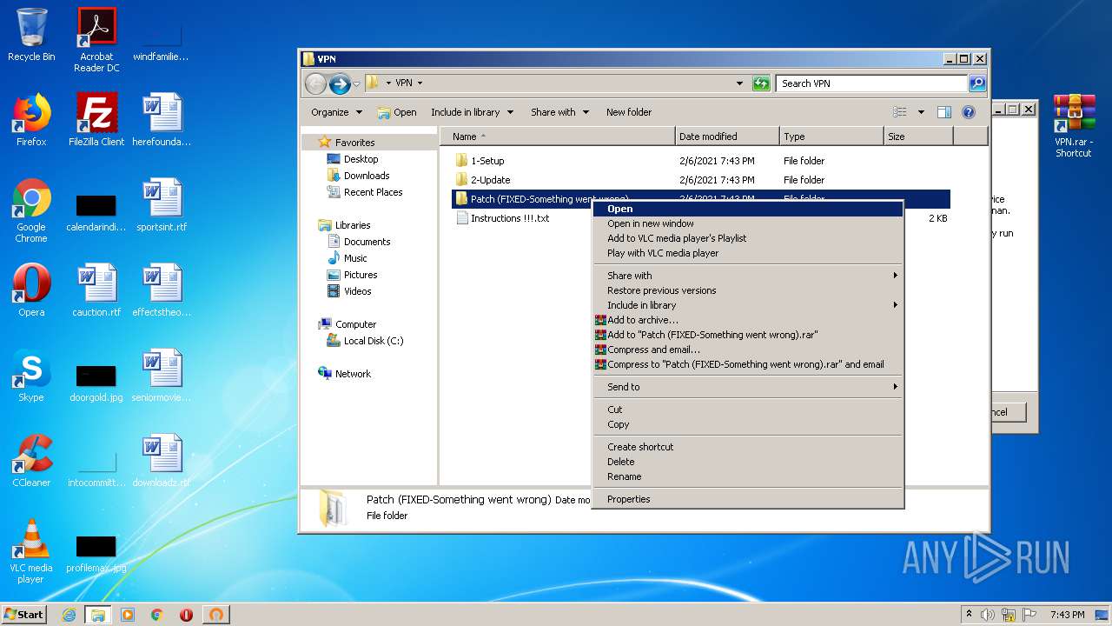Open Google Chrome desktop shortcut
The image size is (1112, 626).
(31, 211)
